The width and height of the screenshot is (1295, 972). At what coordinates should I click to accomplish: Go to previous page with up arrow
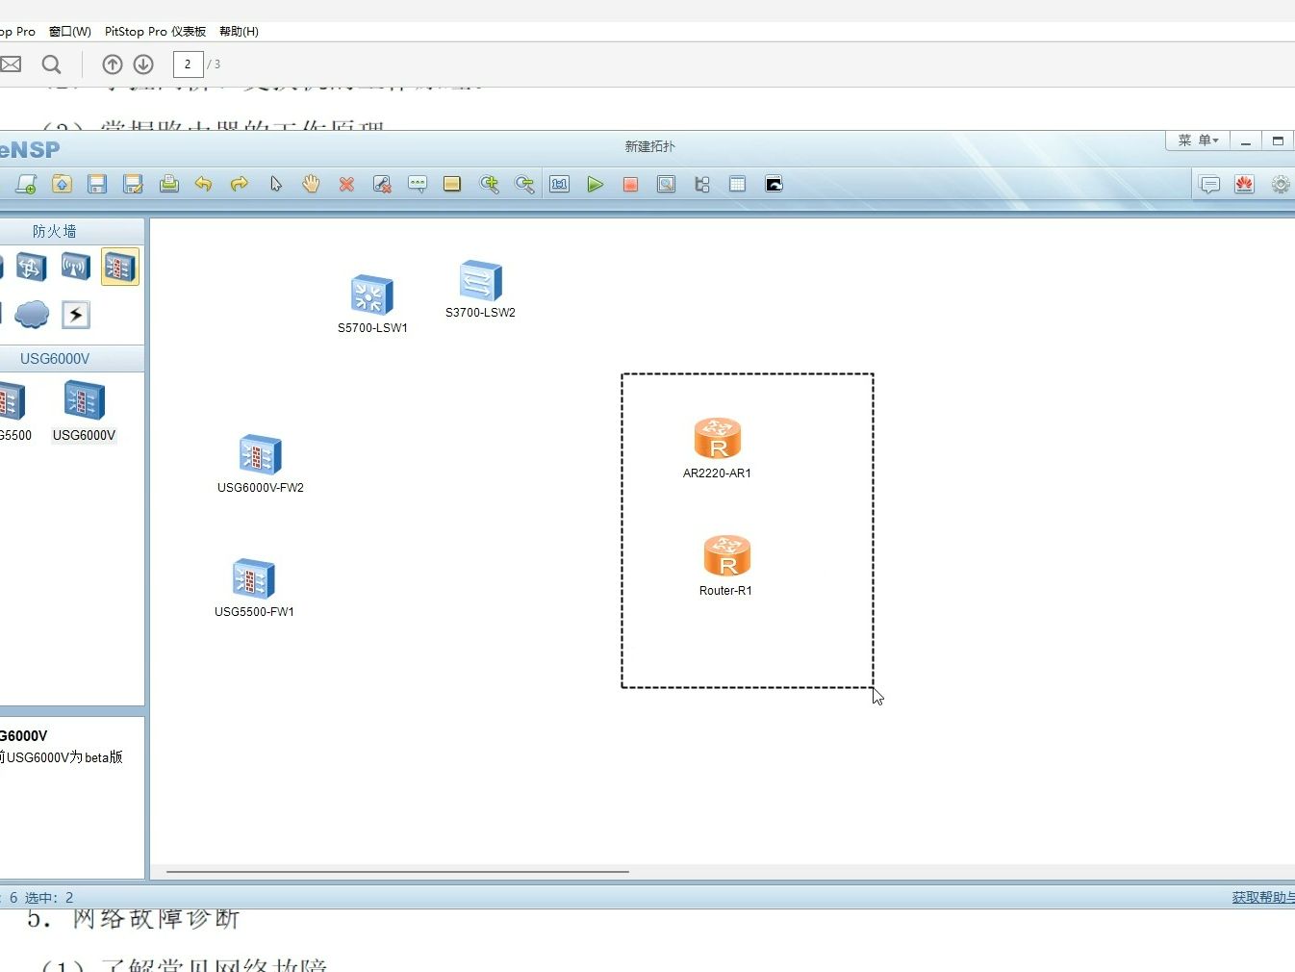pos(113,64)
